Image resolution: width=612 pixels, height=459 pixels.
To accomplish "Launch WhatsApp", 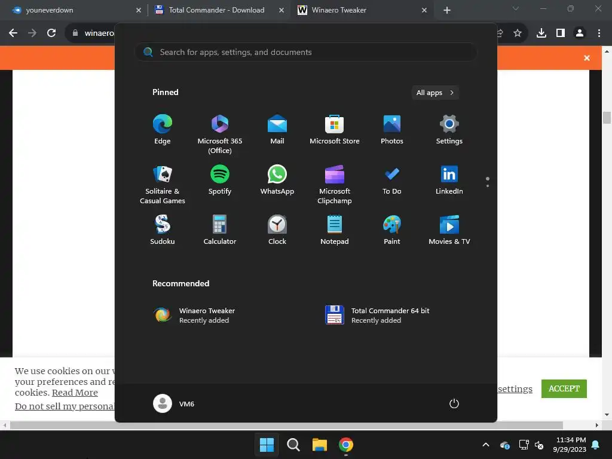I will tap(277, 180).
